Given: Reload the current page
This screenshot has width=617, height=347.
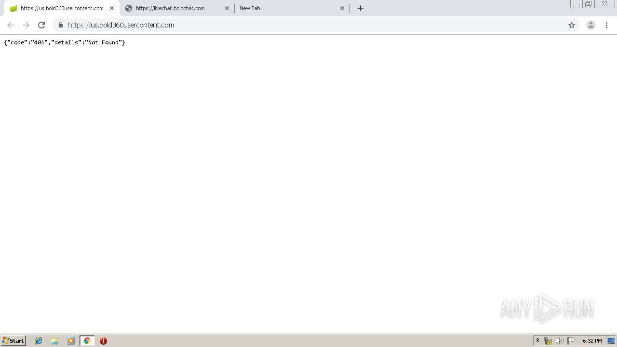Looking at the screenshot, I should pyautogui.click(x=41, y=25).
